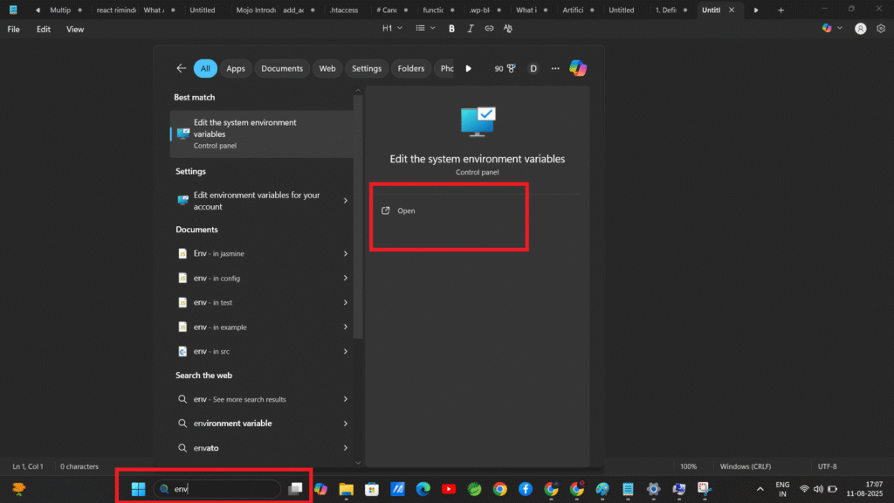Click the insert link icon in Notepad
Screen dimensions: 894x503
tap(489, 29)
